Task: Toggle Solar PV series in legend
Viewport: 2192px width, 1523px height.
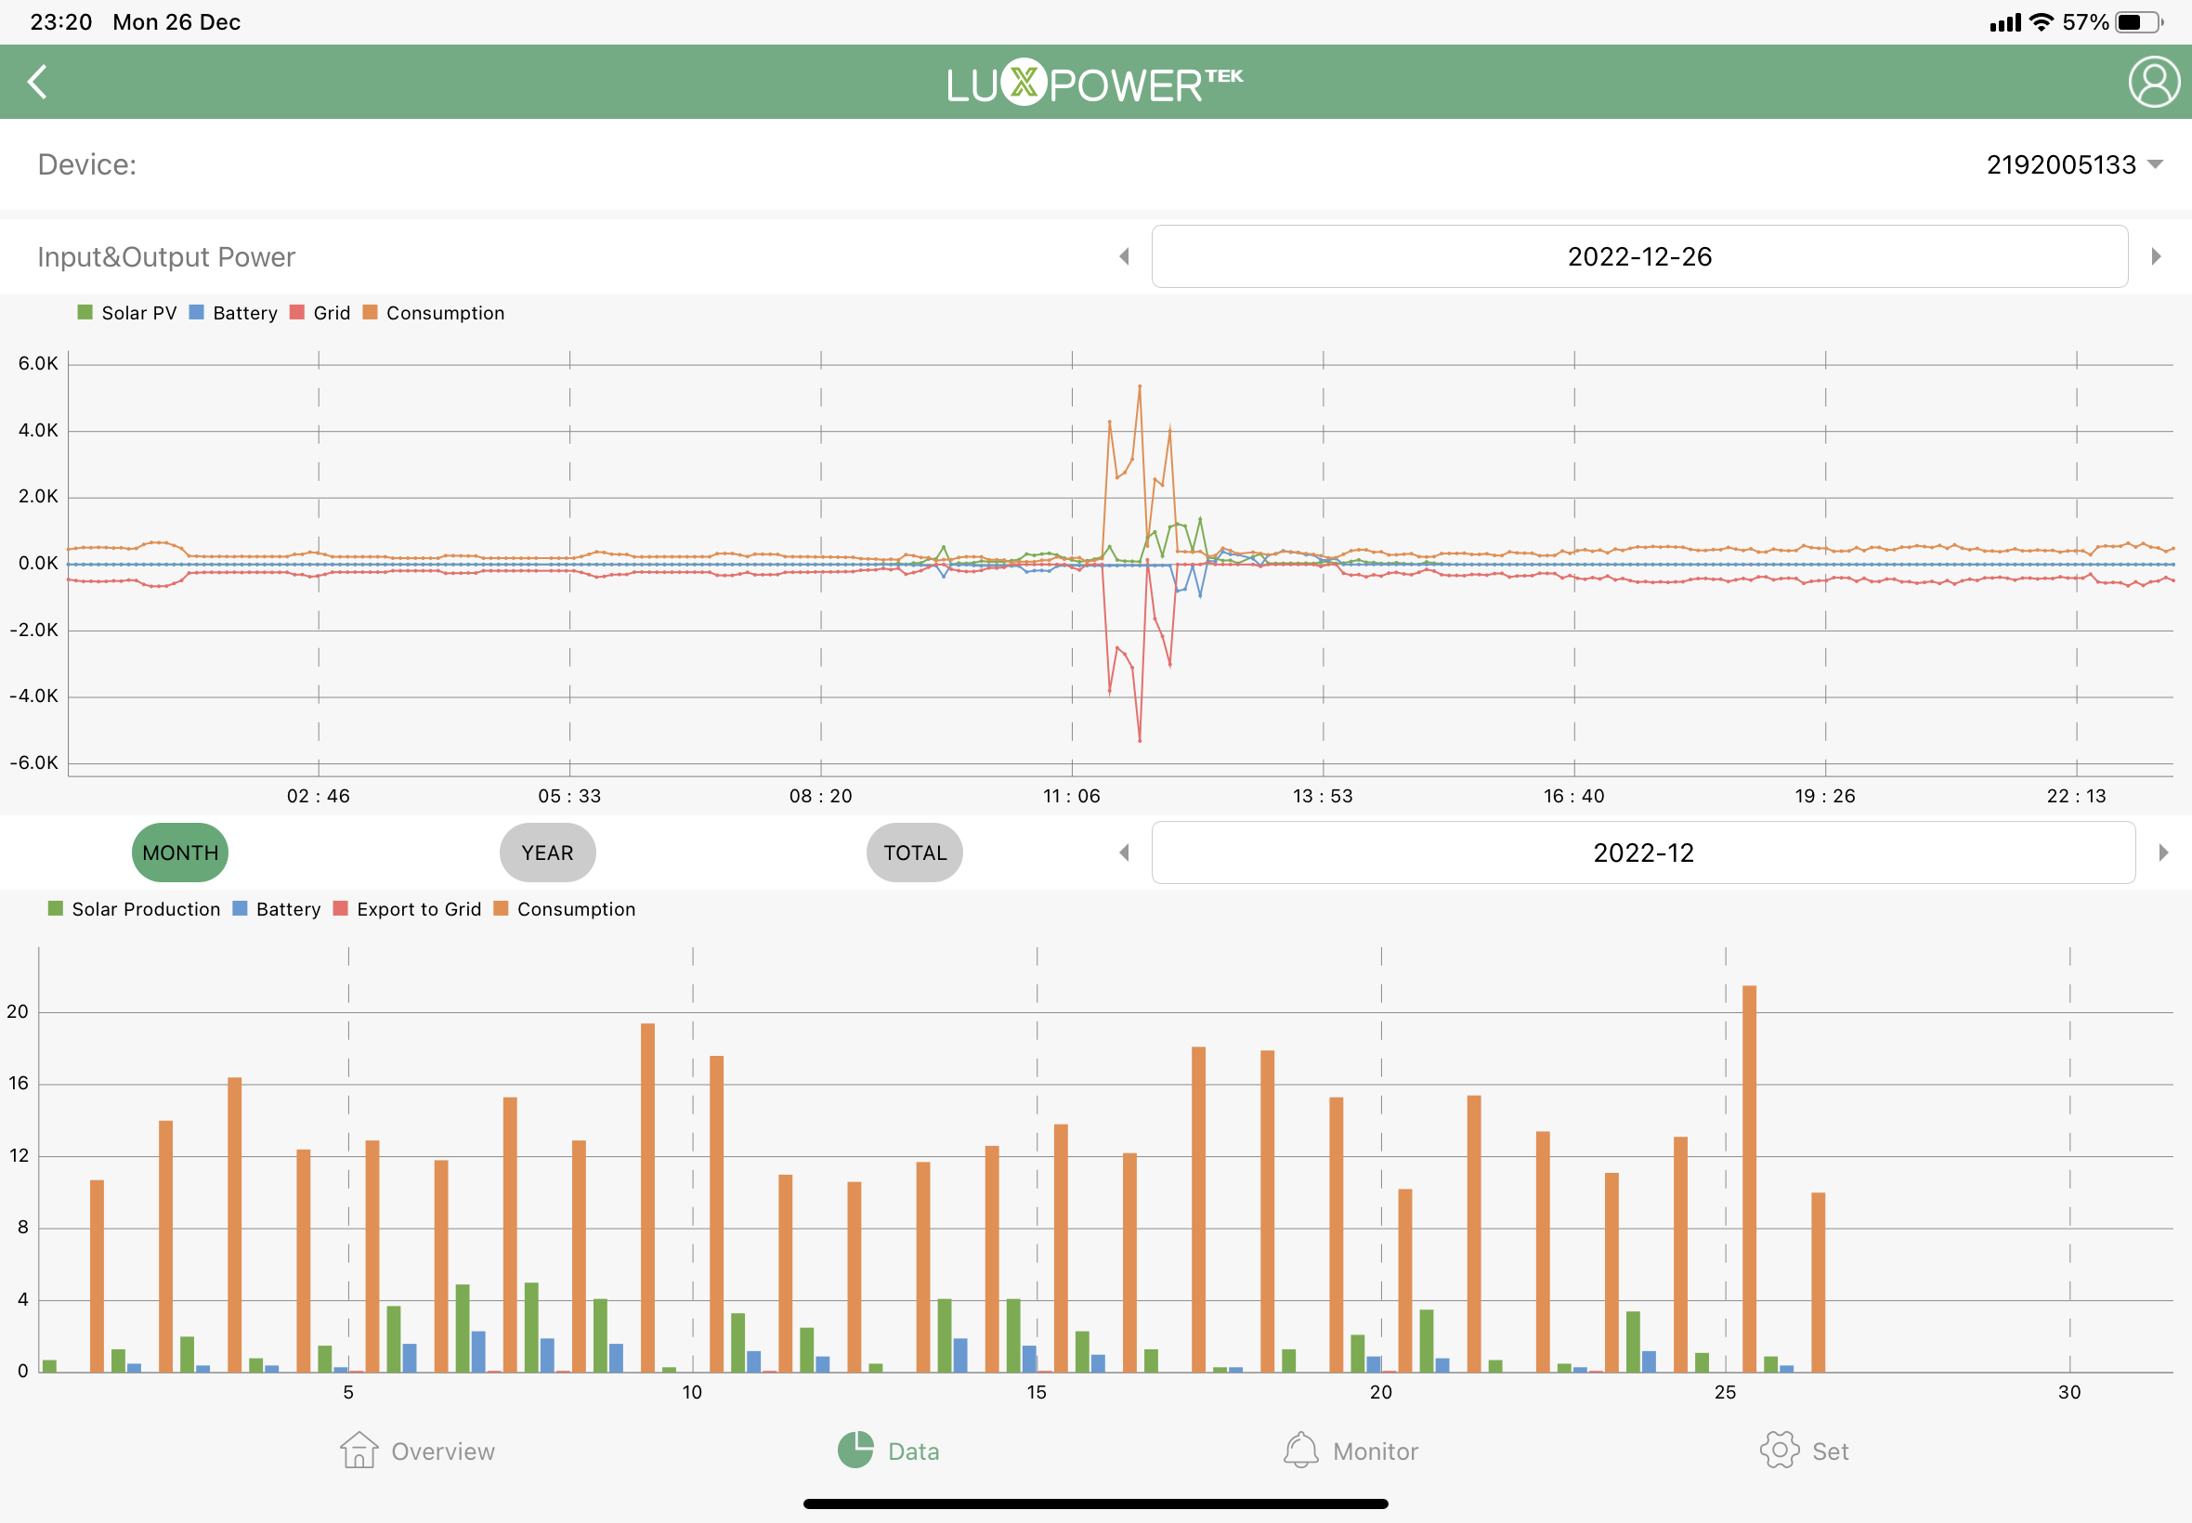Action: 127,313
